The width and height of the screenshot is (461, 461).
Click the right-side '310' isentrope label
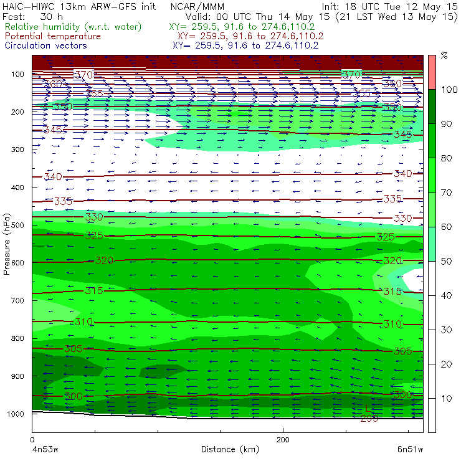coord(393,325)
